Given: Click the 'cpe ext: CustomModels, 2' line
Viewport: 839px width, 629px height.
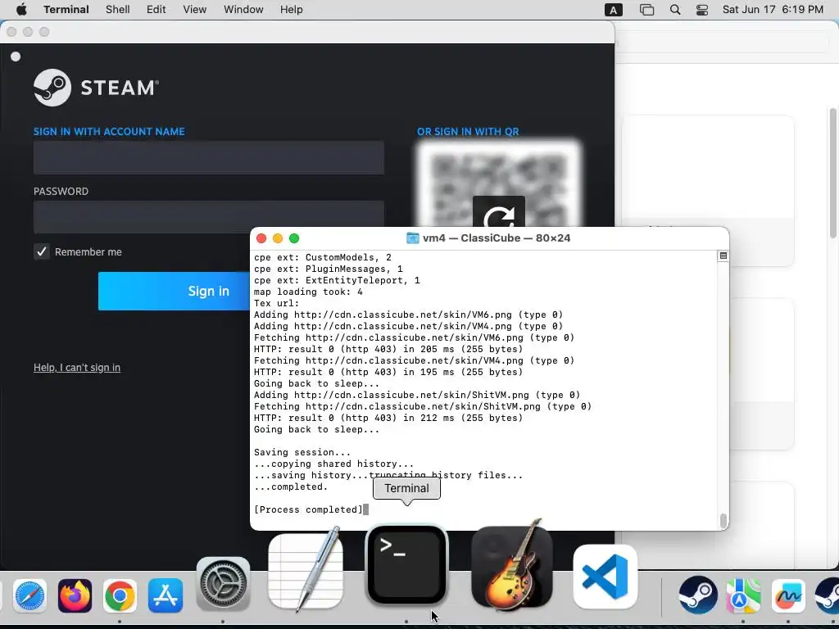Looking at the screenshot, I should coord(323,257).
